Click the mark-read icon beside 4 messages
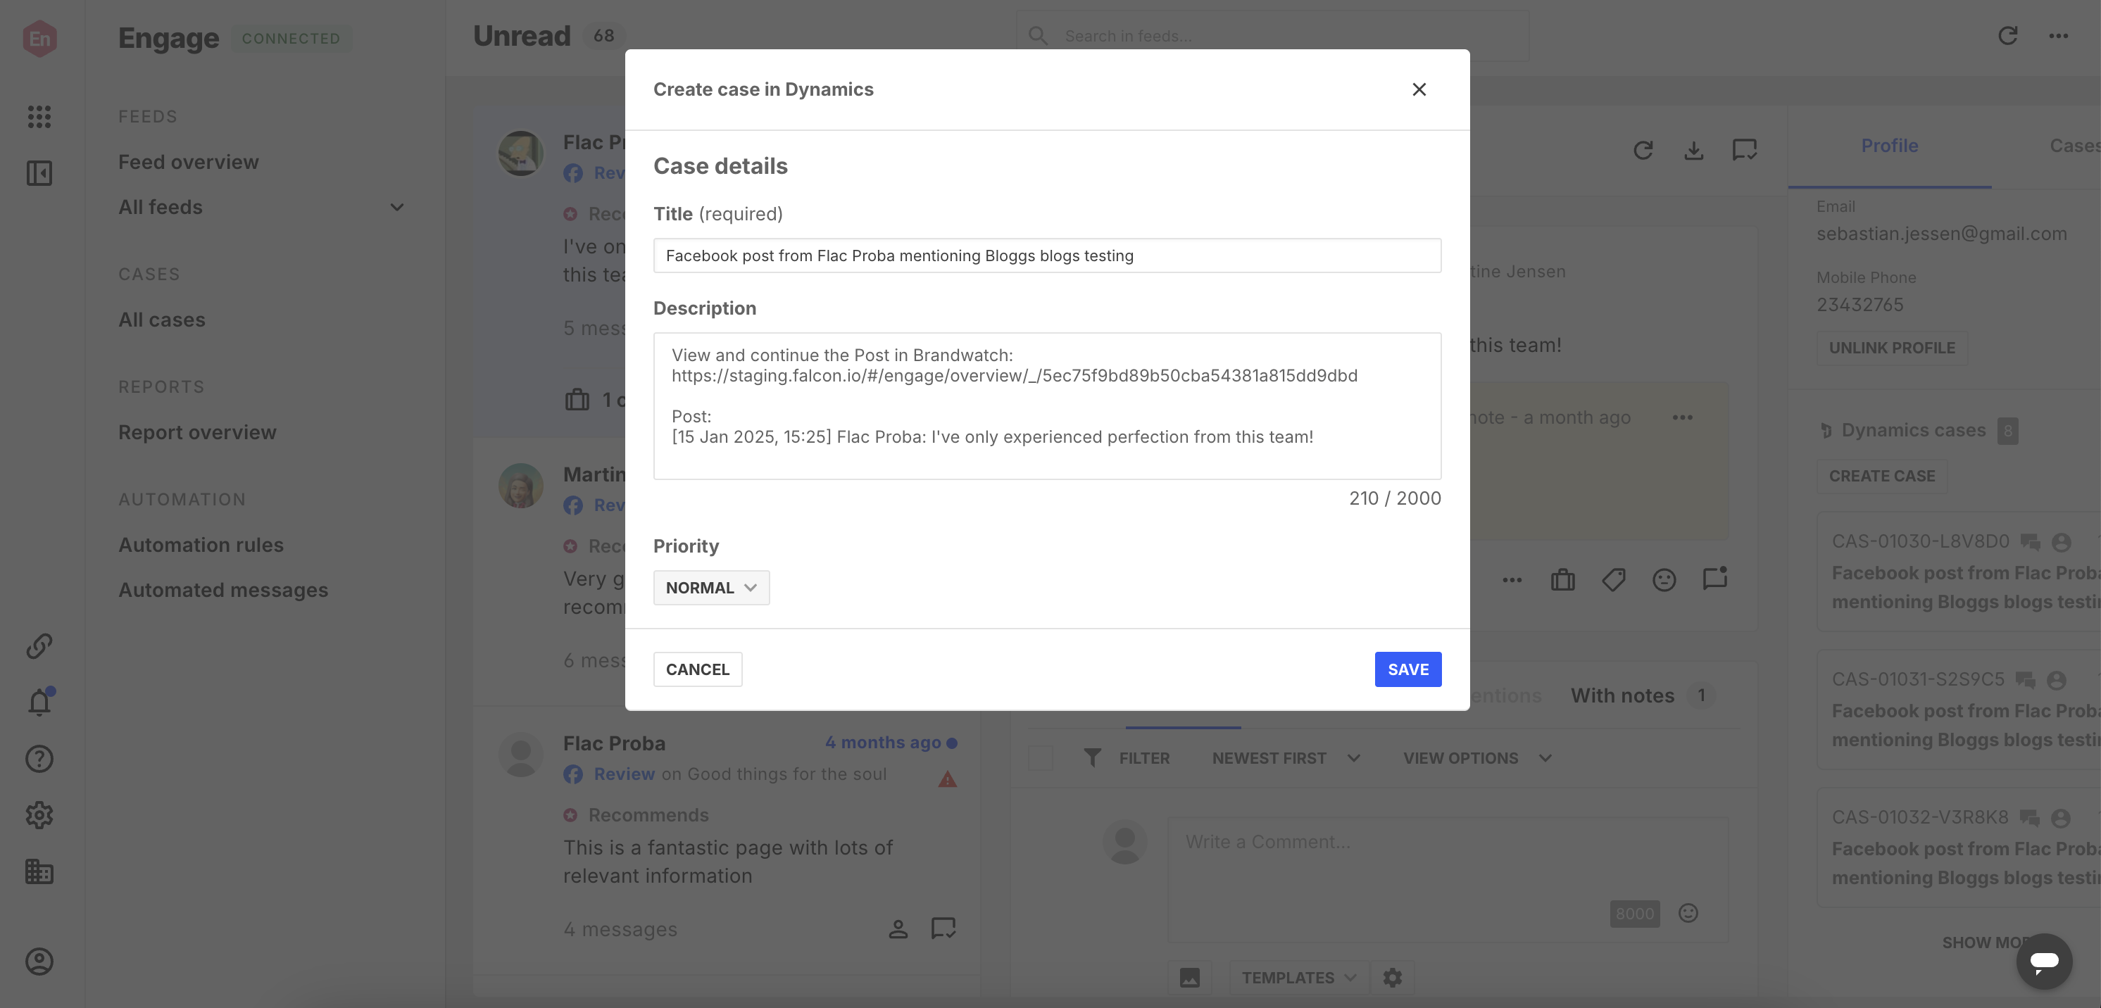This screenshot has width=2101, height=1008. pos(943,928)
